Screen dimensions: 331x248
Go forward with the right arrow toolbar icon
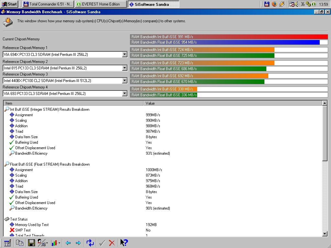point(78,243)
